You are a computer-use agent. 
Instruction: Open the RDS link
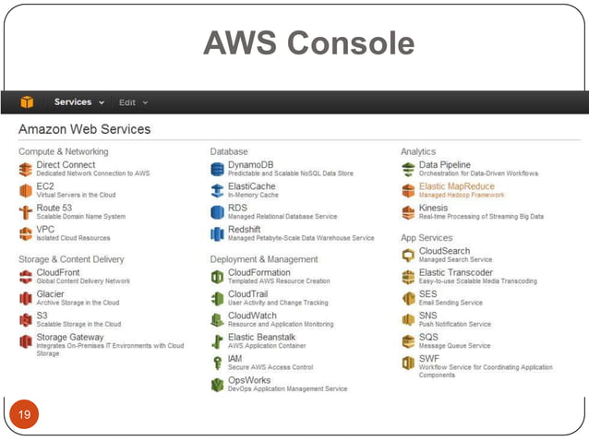[x=238, y=208]
